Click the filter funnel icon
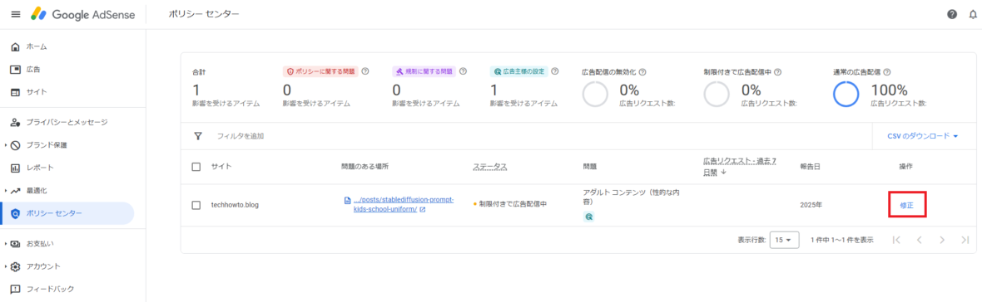This screenshot has height=302, width=982. click(198, 135)
